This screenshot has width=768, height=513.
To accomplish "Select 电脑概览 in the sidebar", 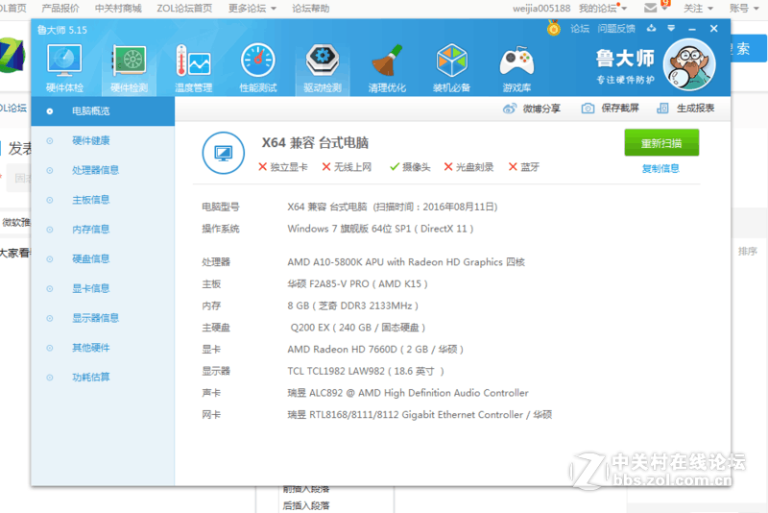I will click(103, 111).
